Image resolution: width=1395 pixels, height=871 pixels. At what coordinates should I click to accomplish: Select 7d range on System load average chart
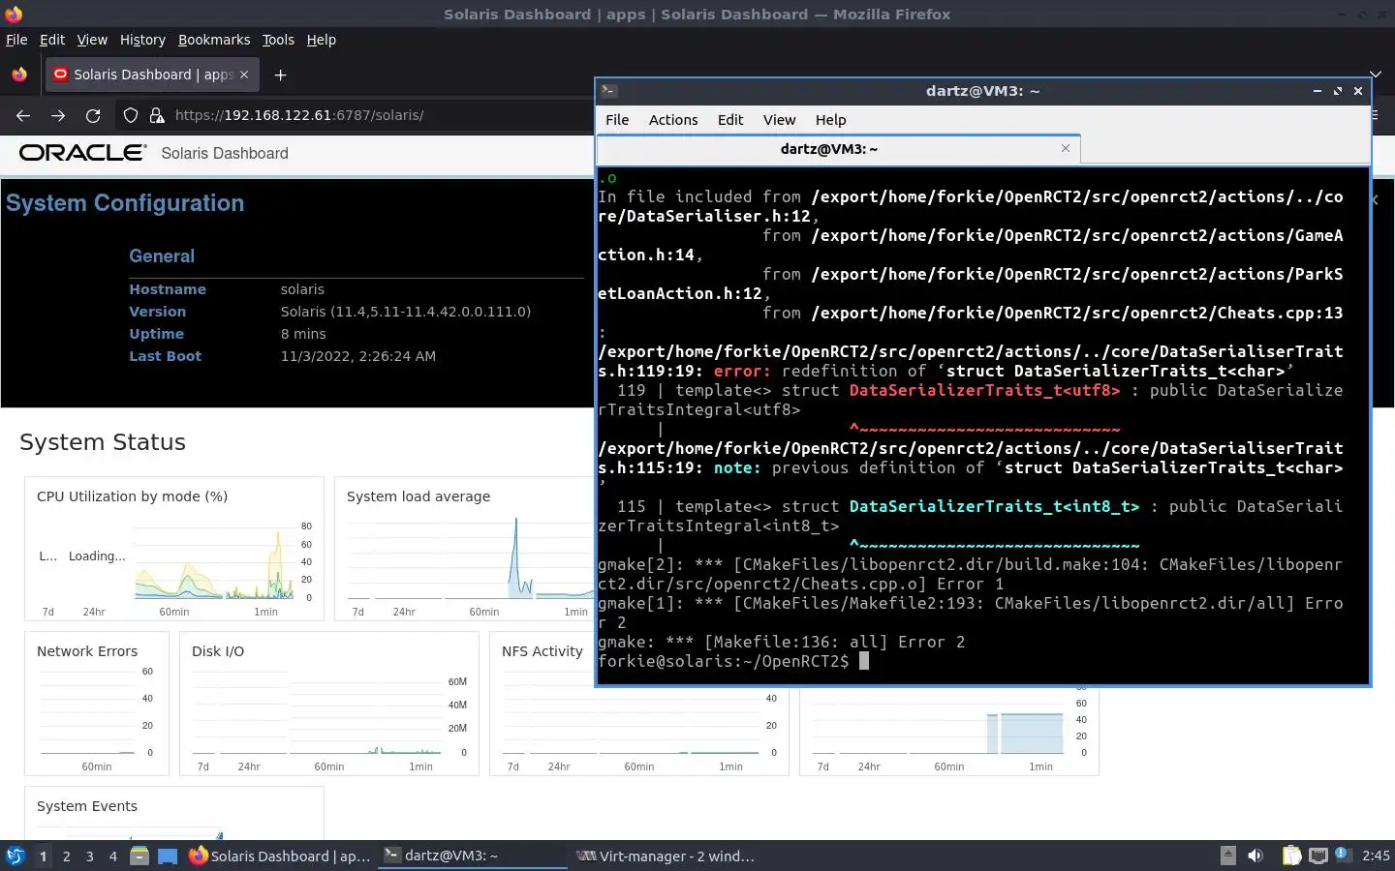pos(358,612)
